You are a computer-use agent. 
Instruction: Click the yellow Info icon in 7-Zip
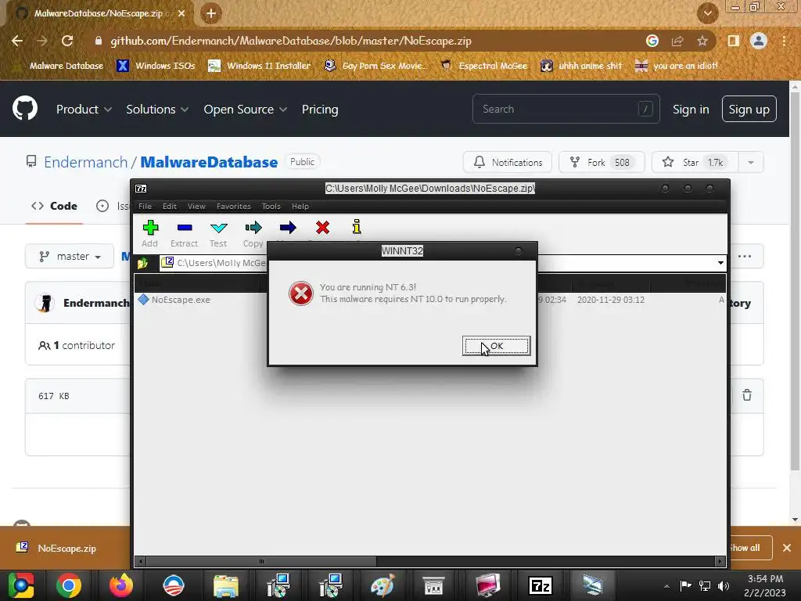coord(357,227)
